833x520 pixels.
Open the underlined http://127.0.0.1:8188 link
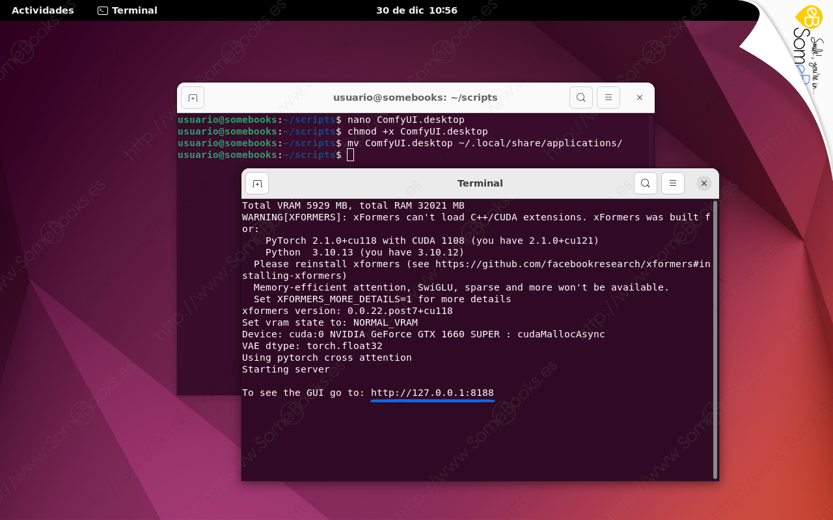click(x=431, y=393)
